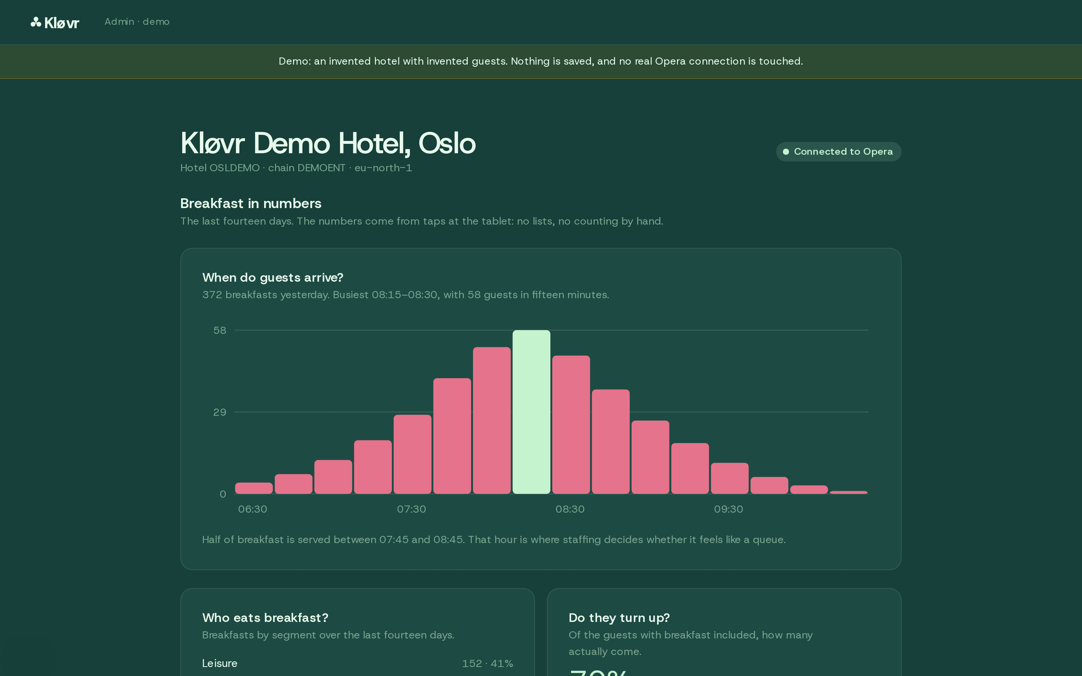Click the 29 y-axis value
Screen dimensions: 1082x676
(x=219, y=412)
